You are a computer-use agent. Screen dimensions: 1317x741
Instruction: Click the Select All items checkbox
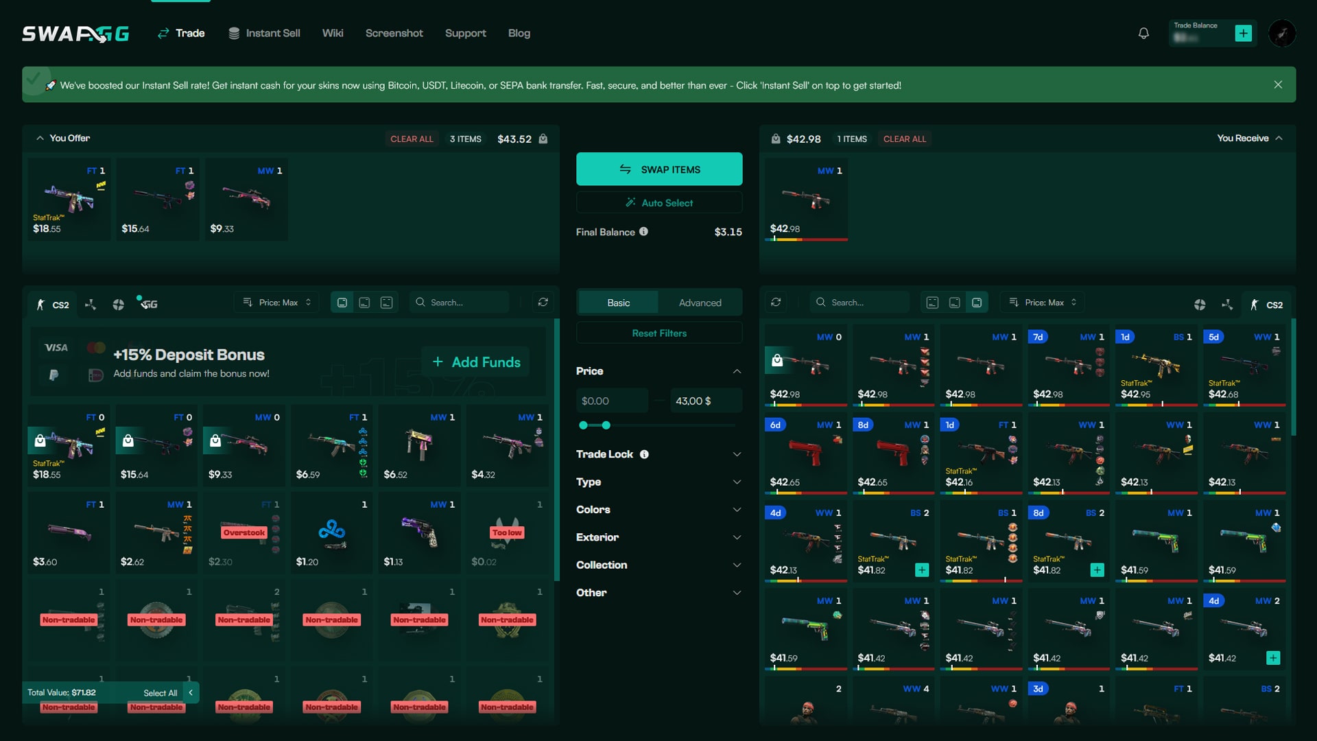coord(160,692)
